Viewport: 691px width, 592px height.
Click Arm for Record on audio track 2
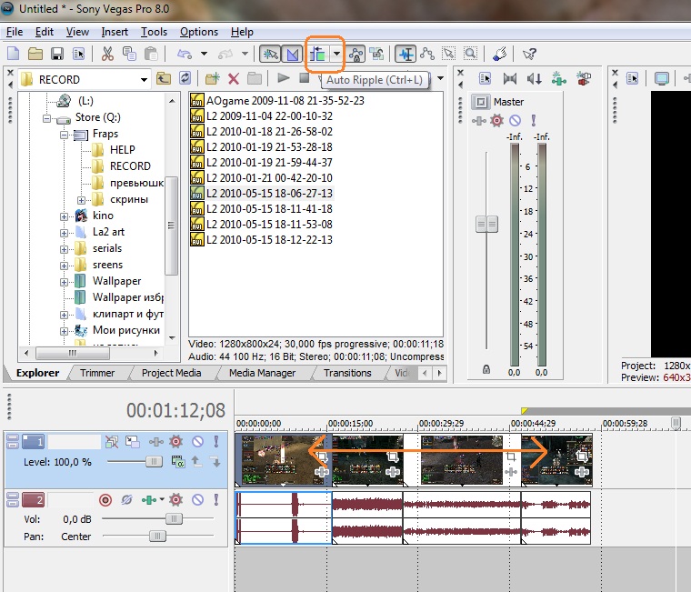(x=105, y=499)
